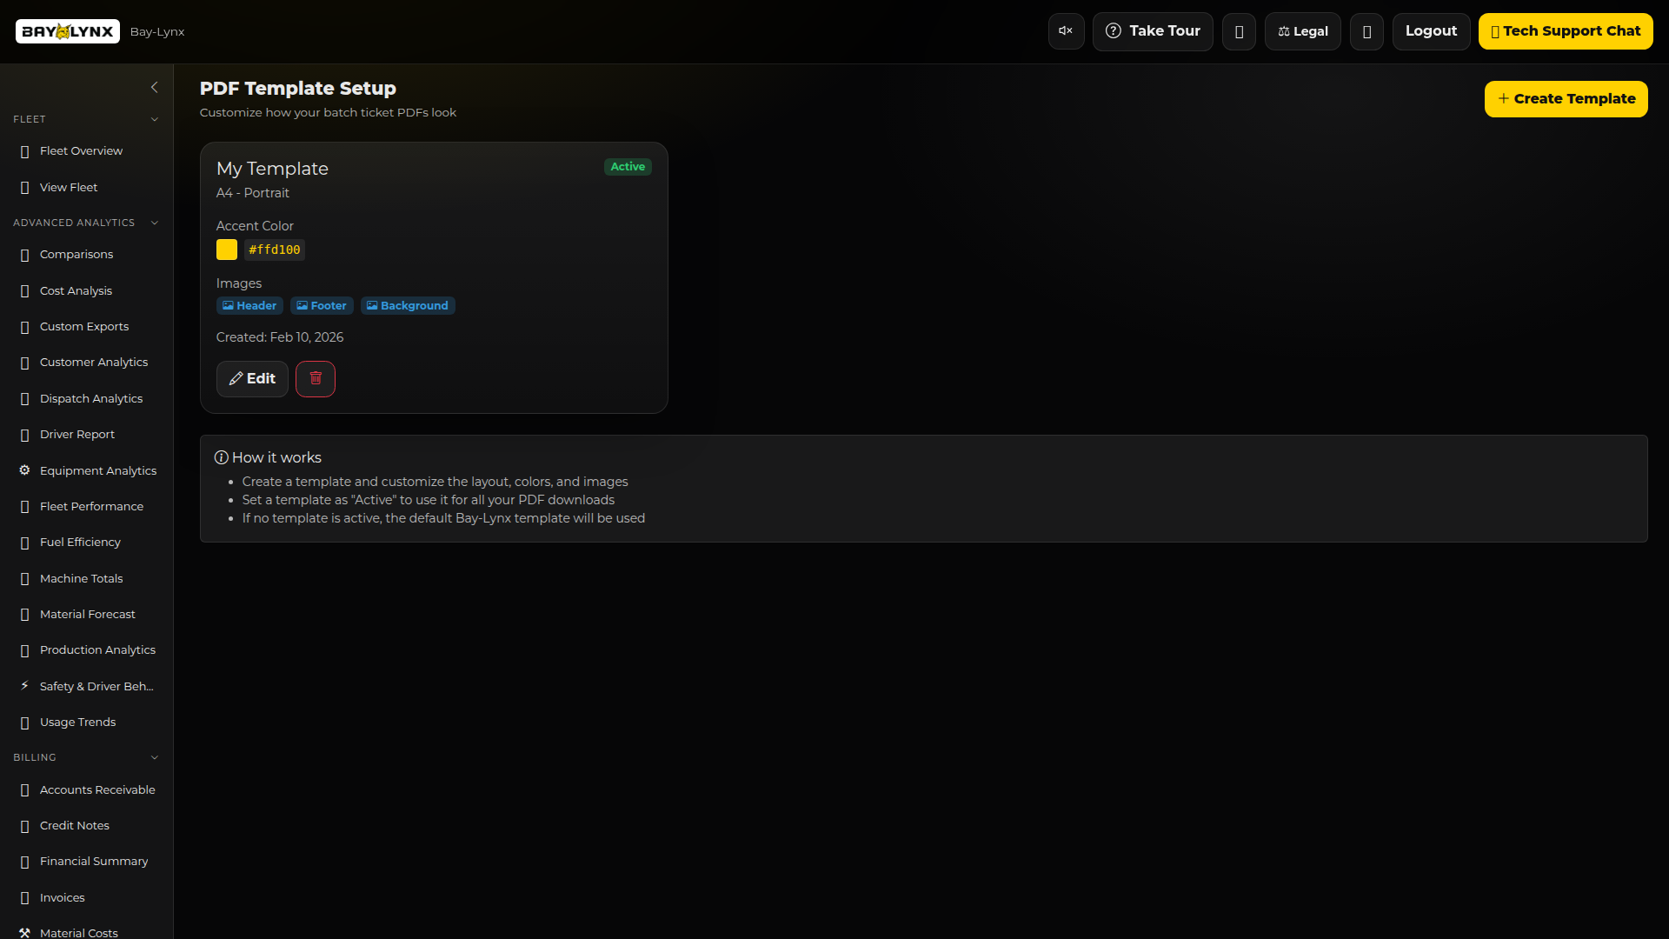Viewport: 1669px width, 939px height.
Task: Collapse the FLEET section
Action: point(154,119)
